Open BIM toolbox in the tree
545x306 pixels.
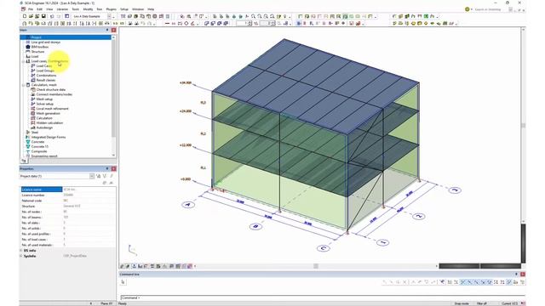(40, 47)
